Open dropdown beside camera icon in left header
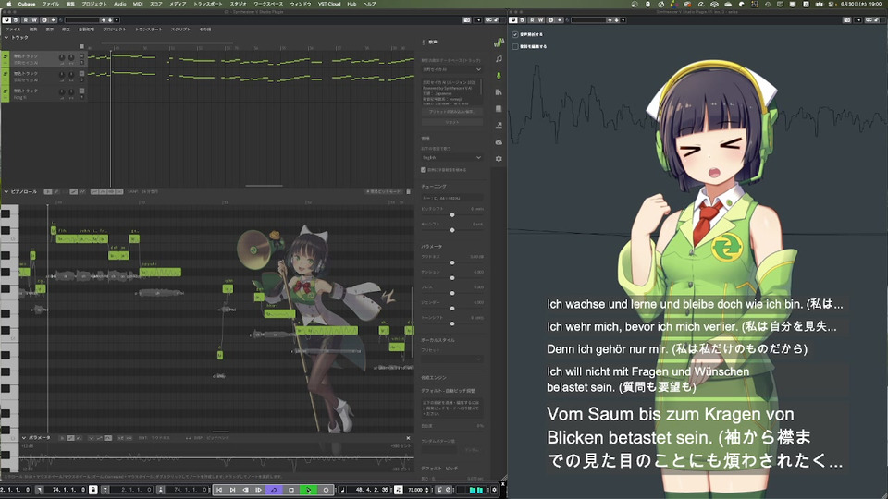 pos(477,20)
